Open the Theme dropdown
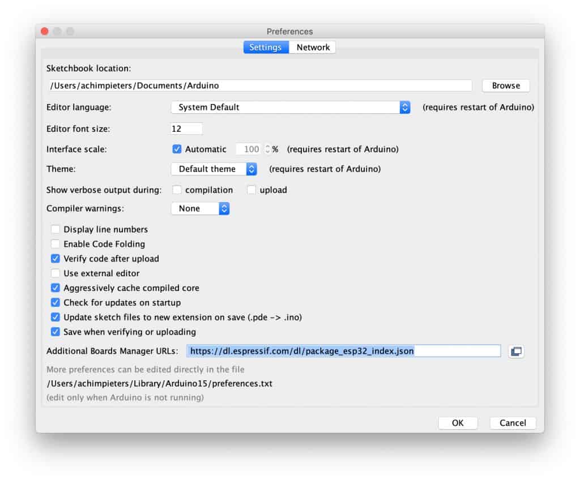Screen dimensions: 580x480 pos(214,169)
